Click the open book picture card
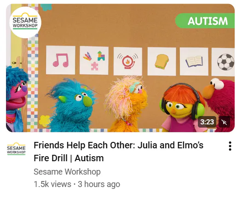The width and height of the screenshot is (237, 199). pos(194,62)
